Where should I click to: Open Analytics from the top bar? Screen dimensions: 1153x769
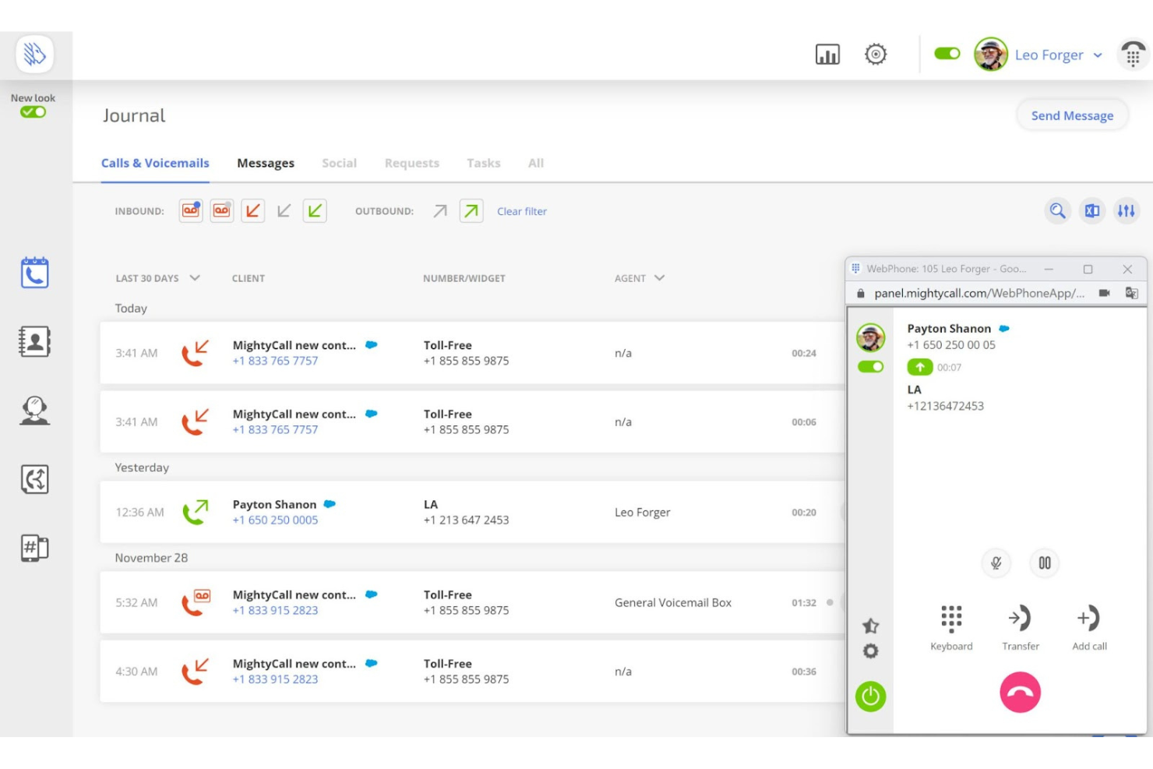tap(827, 55)
